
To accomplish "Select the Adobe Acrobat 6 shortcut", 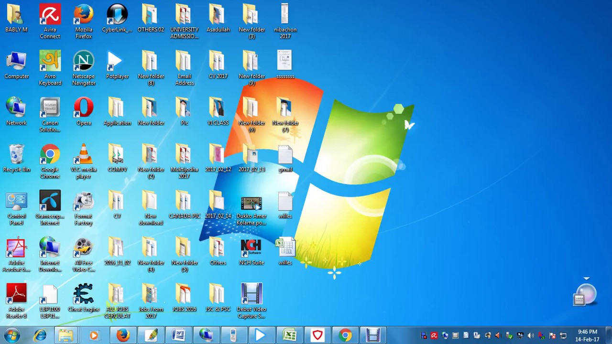I will [x=16, y=255].
